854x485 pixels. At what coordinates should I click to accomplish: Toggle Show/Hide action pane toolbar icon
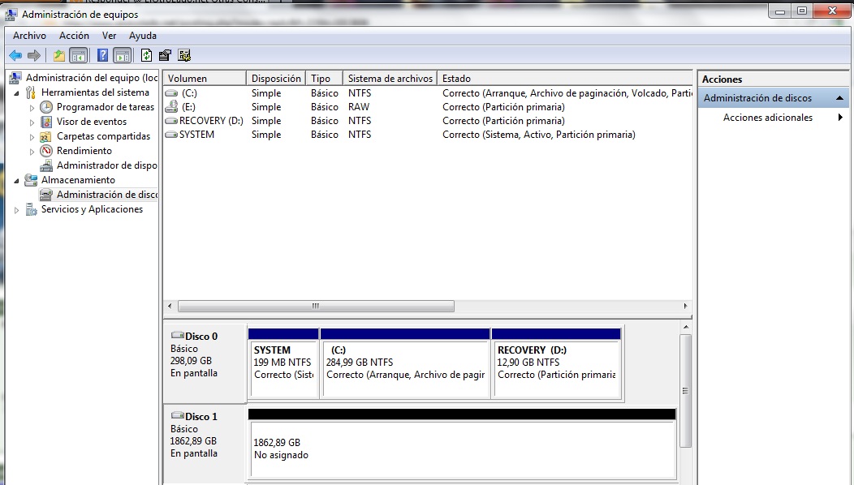point(122,55)
